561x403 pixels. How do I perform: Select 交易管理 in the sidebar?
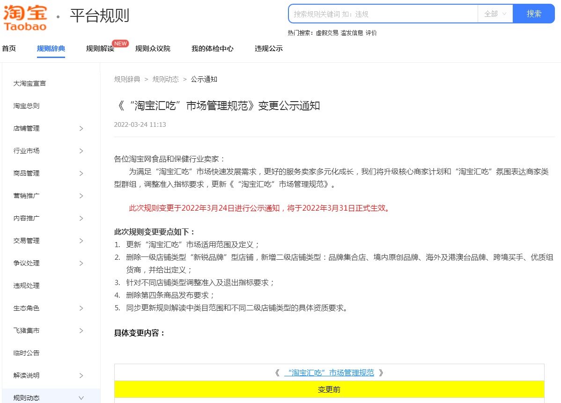coord(27,241)
